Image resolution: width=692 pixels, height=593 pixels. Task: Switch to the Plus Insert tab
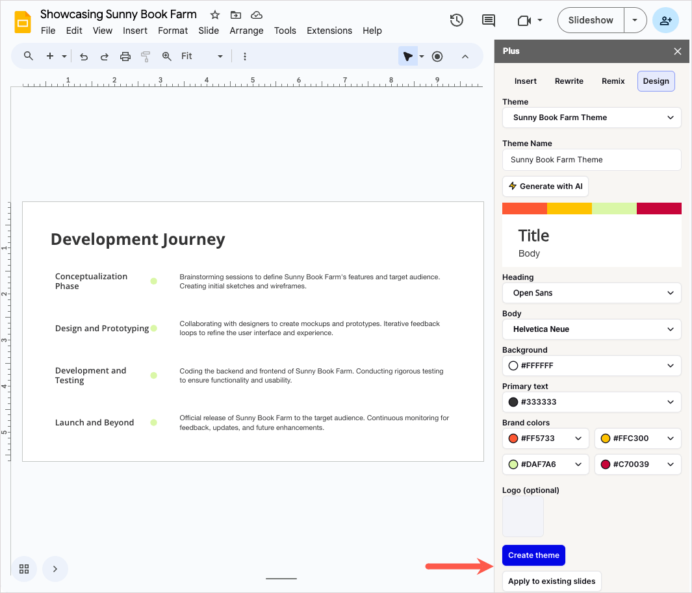(525, 81)
